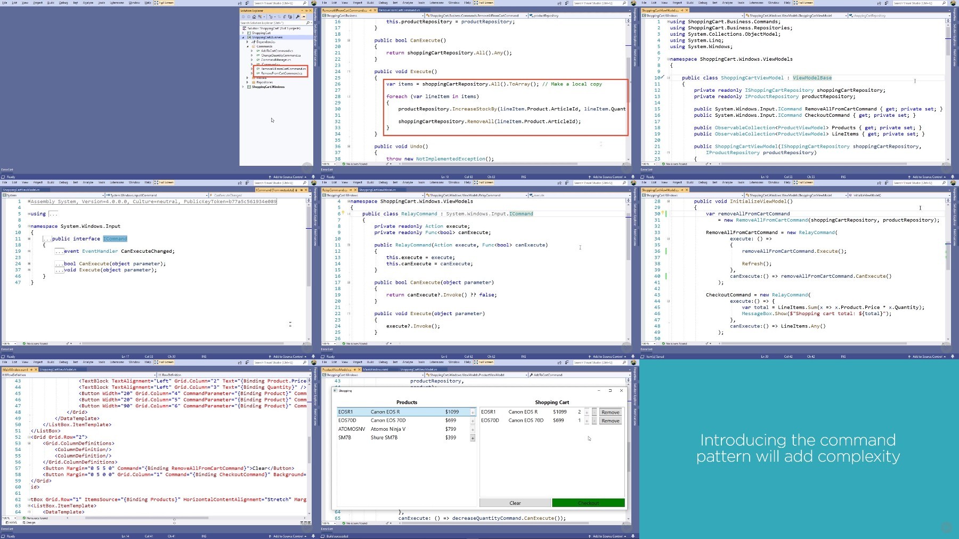The image size is (959, 539).
Task: Collapse namespace ShoppingCart.Windows.ViewModels in ViewModelBase editor
Action: [x=668, y=59]
